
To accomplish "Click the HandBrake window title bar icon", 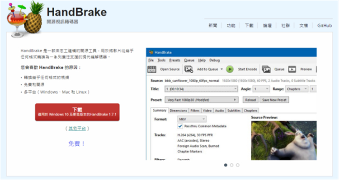I will pos(151,52).
